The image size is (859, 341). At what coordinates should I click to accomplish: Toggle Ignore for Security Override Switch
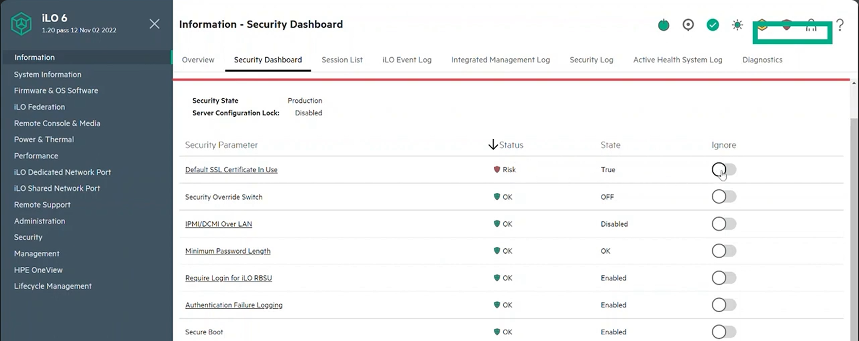(x=724, y=196)
